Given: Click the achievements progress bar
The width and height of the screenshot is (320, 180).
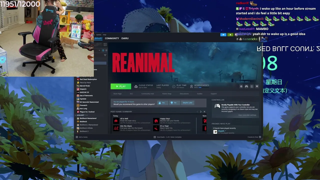Looking at the screenshot, I should pos(203,87).
